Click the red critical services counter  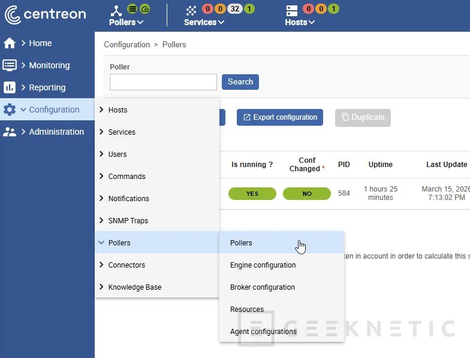[x=207, y=9]
